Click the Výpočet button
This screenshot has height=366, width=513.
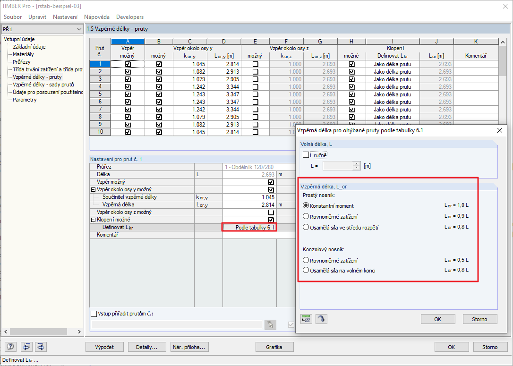coord(104,347)
